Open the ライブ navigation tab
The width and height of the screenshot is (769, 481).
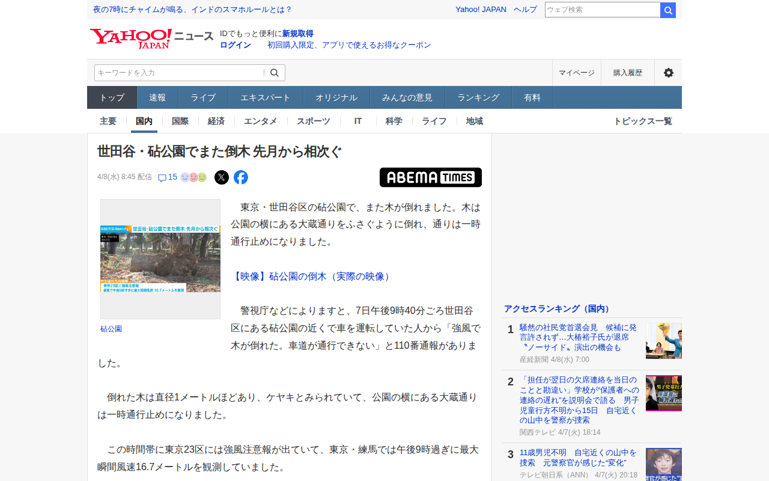(203, 97)
